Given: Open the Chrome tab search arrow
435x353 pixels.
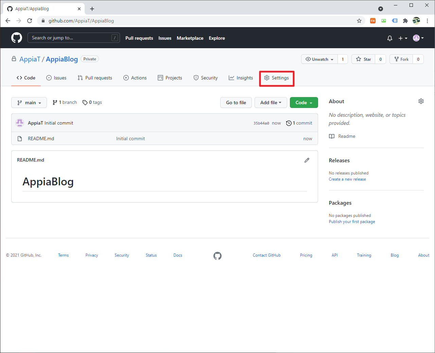Looking at the screenshot, I should [x=381, y=9].
